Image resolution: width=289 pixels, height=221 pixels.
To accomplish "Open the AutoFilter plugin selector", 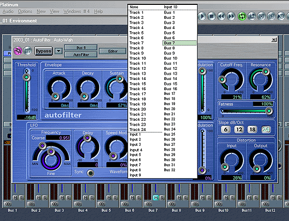I will [81, 55].
